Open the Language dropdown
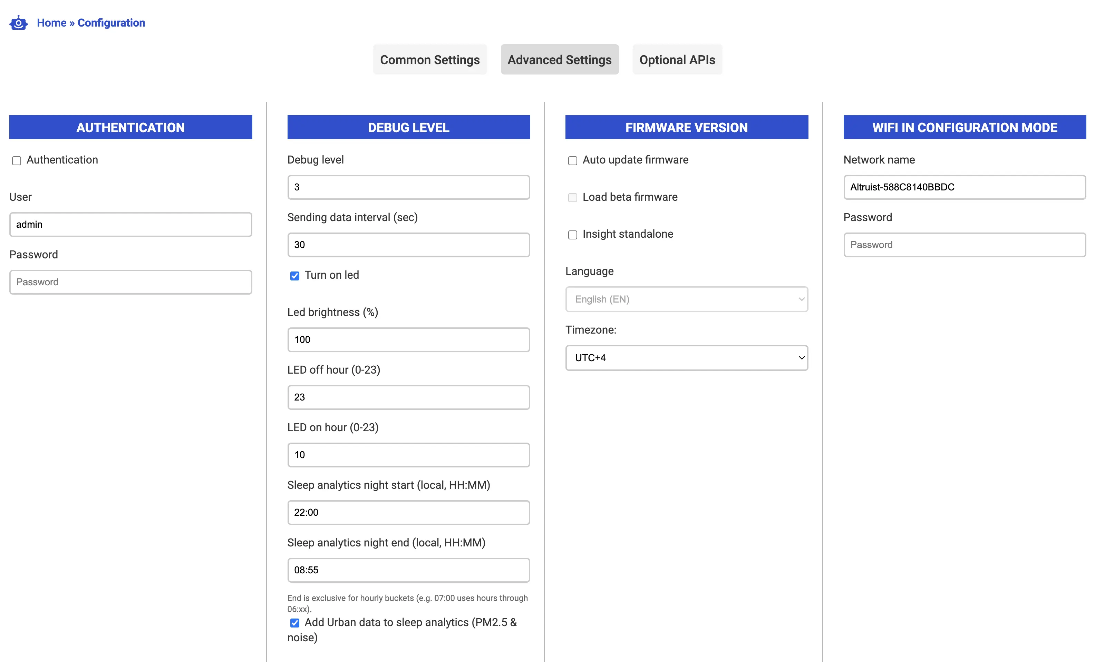 coord(687,299)
